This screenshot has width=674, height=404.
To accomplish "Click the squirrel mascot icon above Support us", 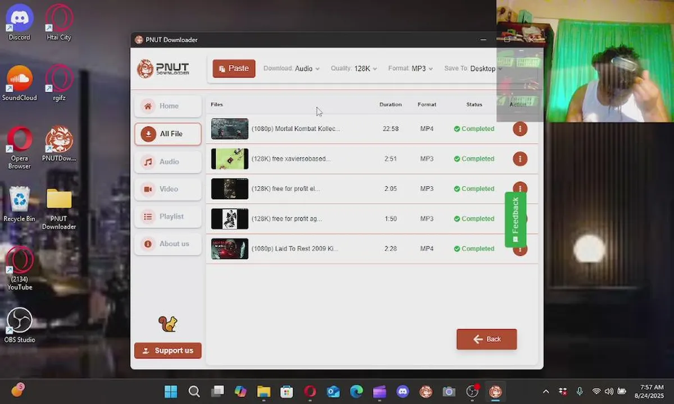I will tap(167, 324).
